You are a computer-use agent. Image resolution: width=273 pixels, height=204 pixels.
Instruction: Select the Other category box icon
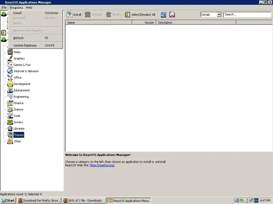point(10,141)
